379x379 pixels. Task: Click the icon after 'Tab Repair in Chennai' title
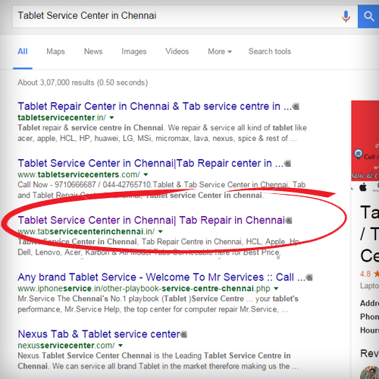[x=289, y=221]
